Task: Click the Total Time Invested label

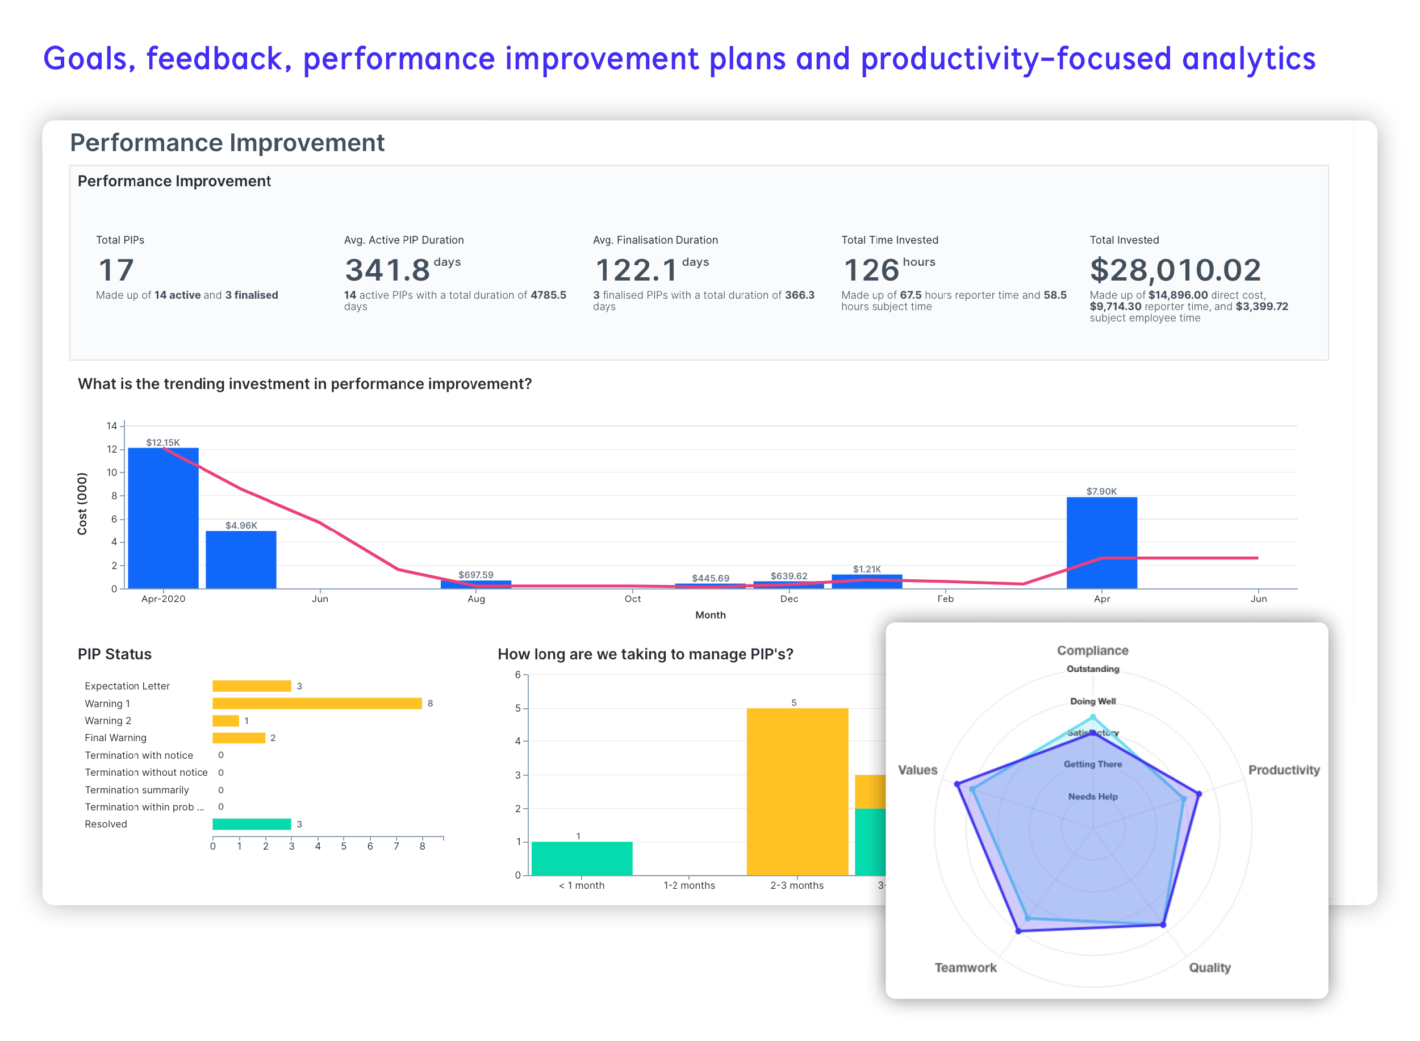Action: pyautogui.click(x=889, y=240)
